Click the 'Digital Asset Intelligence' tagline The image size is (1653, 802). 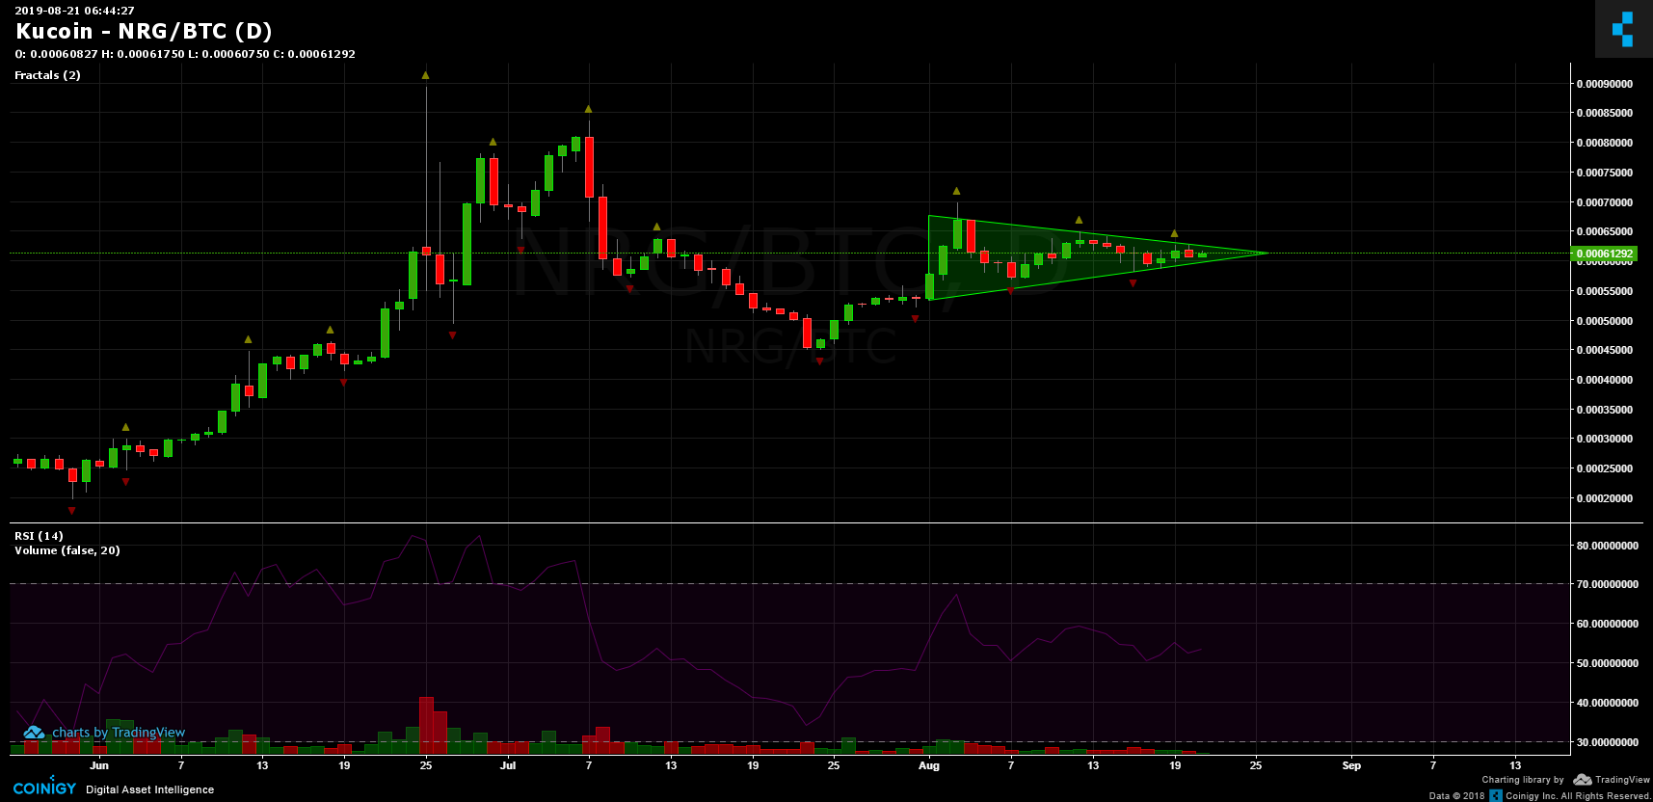tap(150, 789)
